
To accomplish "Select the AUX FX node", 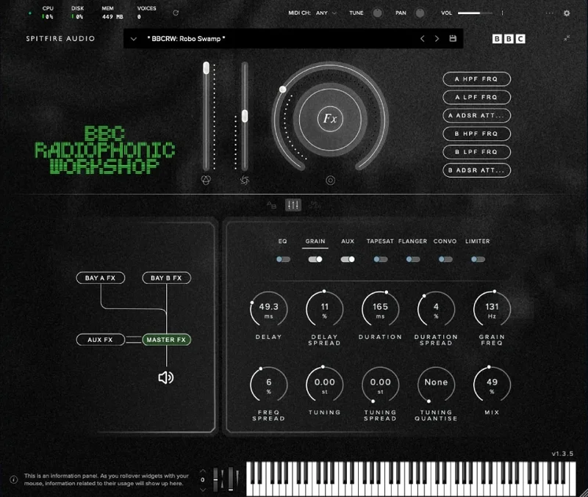I will 101,340.
